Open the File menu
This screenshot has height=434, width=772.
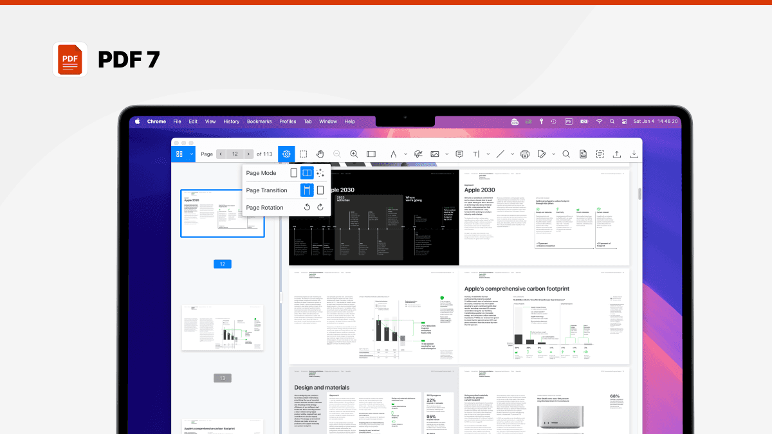[x=177, y=121]
